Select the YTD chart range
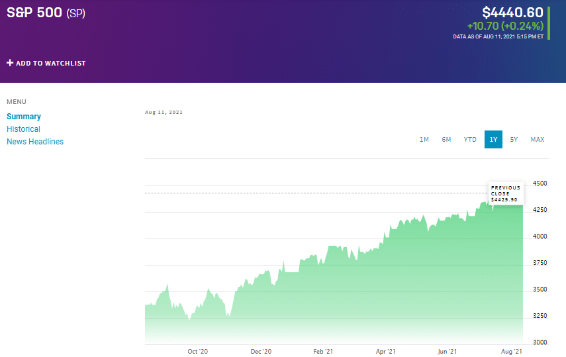The height and width of the screenshot is (357, 566). tap(470, 140)
